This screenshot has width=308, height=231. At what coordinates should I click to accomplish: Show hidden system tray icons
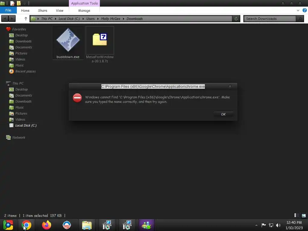256,225
